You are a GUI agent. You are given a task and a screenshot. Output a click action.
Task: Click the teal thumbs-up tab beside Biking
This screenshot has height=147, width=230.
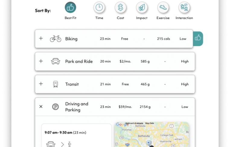click(198, 38)
